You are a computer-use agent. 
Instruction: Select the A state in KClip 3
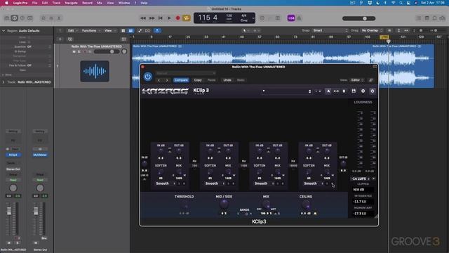[x=328, y=91]
